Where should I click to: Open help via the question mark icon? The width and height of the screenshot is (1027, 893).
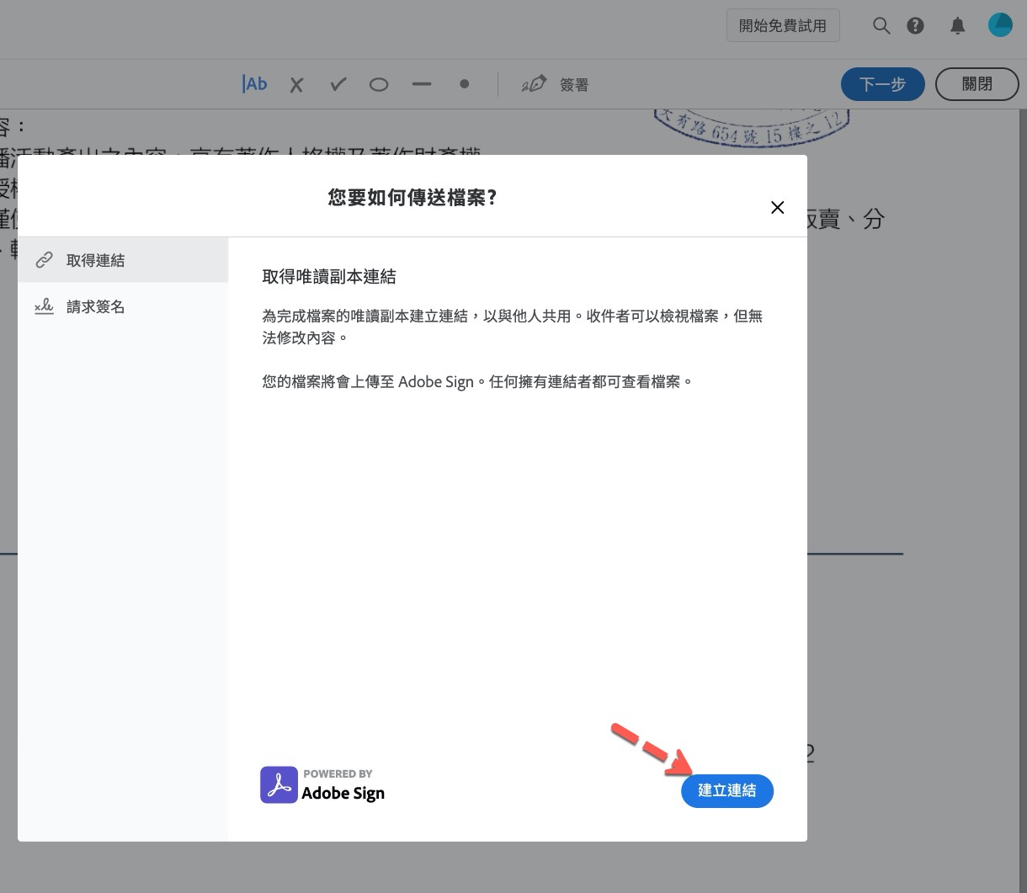916,26
